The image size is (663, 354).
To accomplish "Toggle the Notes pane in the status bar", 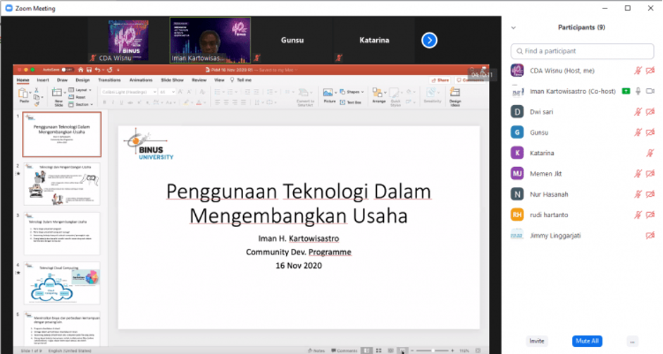I will pyautogui.click(x=316, y=350).
